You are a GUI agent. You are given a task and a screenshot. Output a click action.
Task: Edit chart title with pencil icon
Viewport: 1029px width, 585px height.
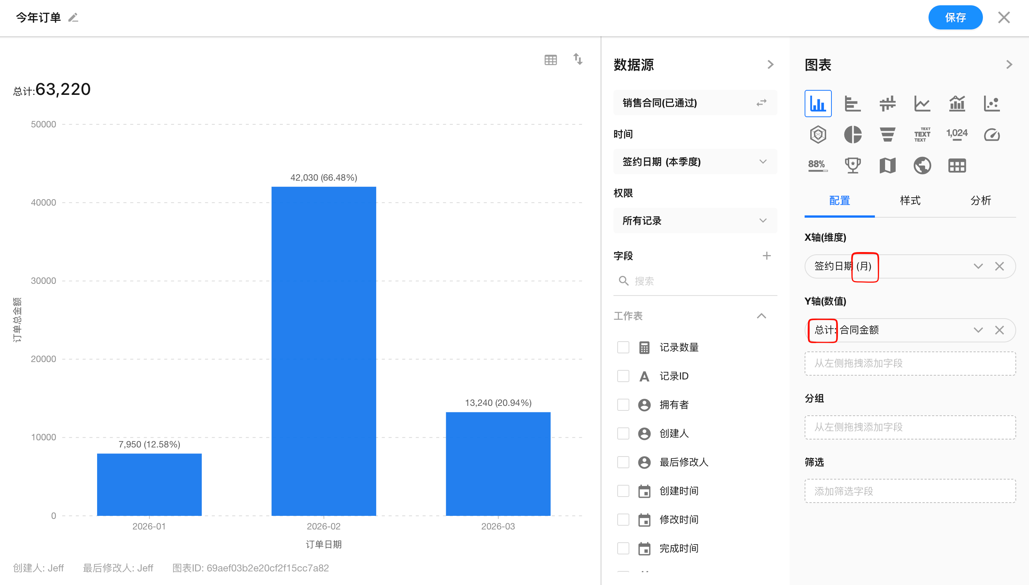pos(73,18)
